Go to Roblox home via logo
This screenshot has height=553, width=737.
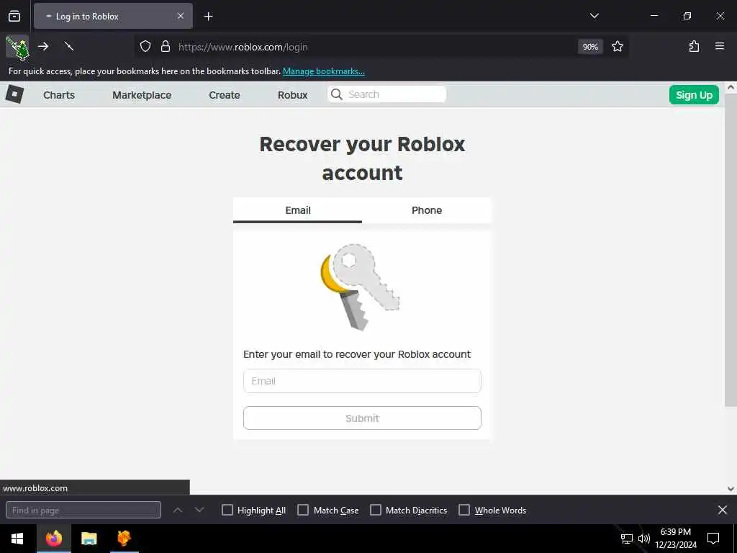coord(14,94)
